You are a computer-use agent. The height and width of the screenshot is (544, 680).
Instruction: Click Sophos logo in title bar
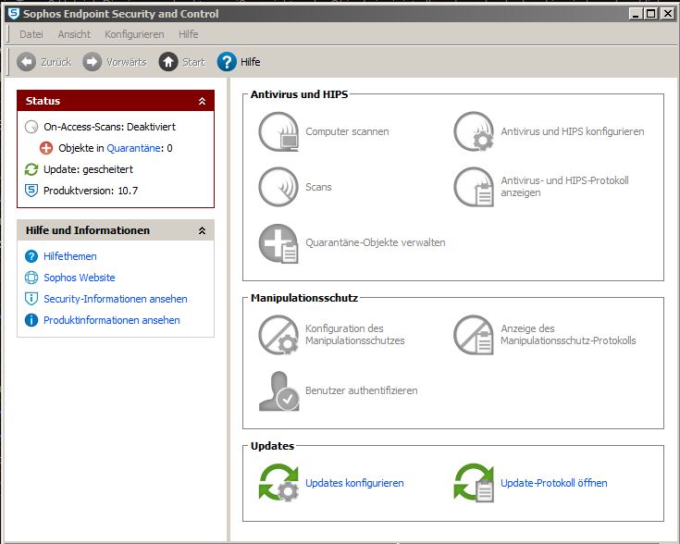14,14
